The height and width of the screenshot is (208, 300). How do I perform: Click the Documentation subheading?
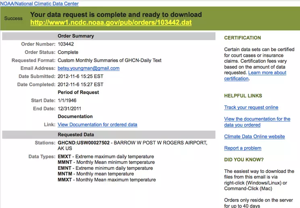pos(75,116)
